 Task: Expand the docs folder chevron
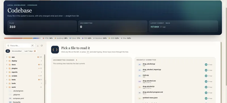pyautogui.click(x=7, y=65)
